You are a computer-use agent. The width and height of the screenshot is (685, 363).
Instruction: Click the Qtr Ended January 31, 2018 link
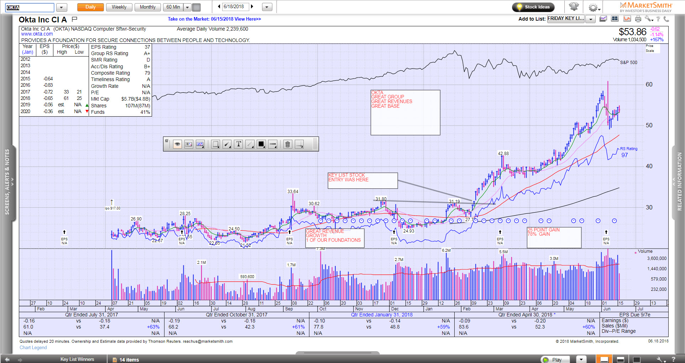(x=382, y=315)
